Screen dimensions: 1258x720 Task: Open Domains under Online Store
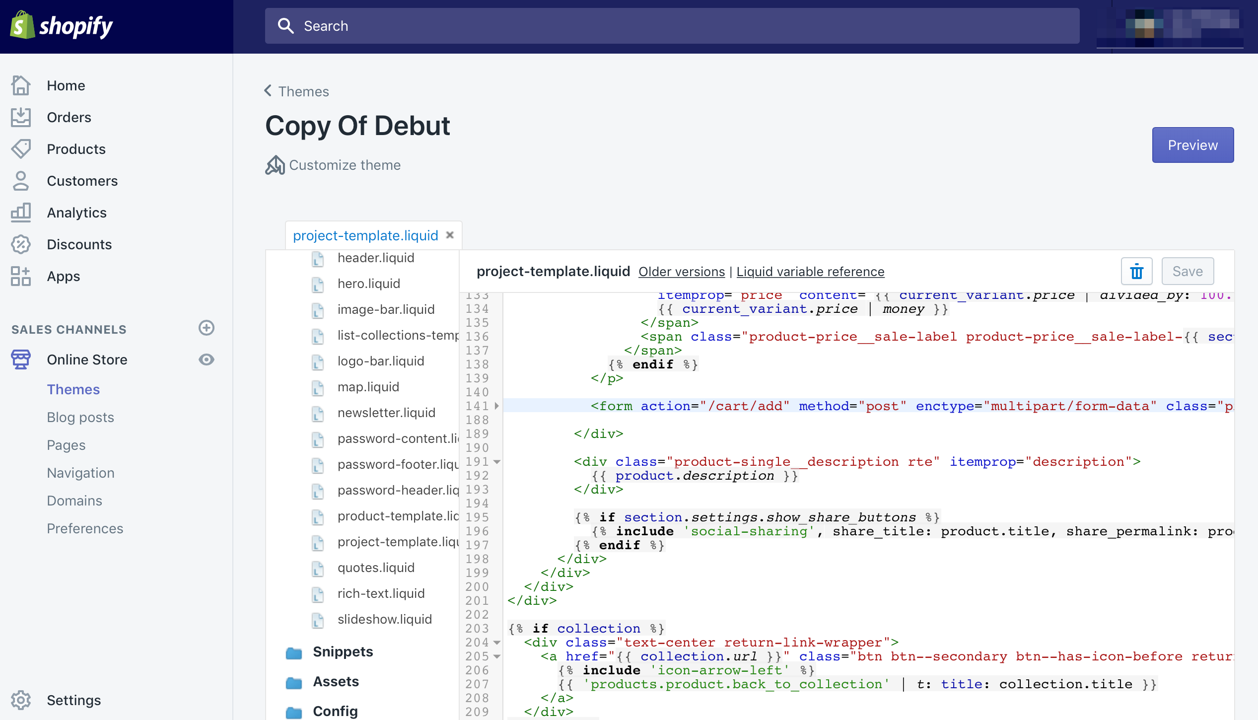pyautogui.click(x=74, y=501)
